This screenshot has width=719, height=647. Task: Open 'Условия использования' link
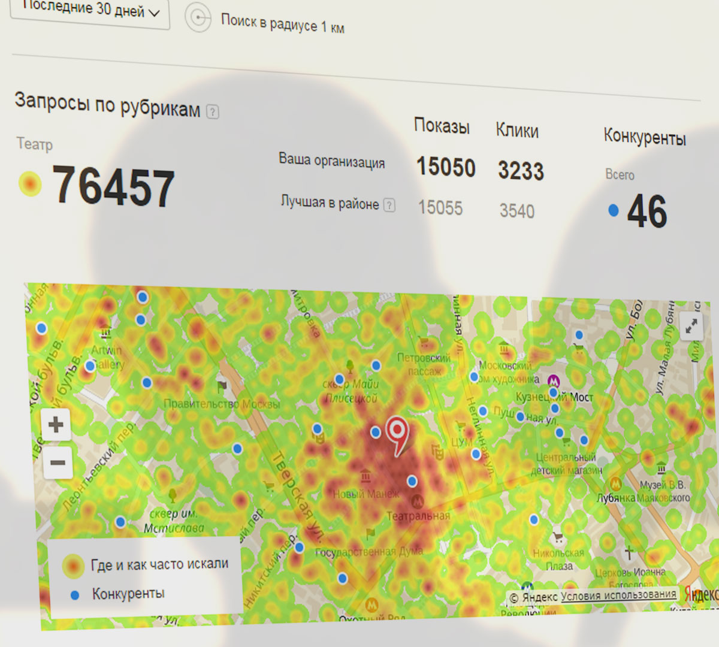coord(618,595)
